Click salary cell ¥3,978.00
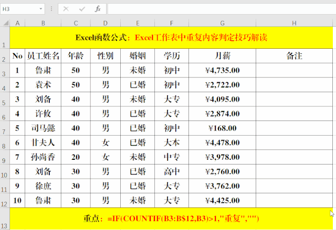This screenshot has height=230, width=336. coord(222,157)
